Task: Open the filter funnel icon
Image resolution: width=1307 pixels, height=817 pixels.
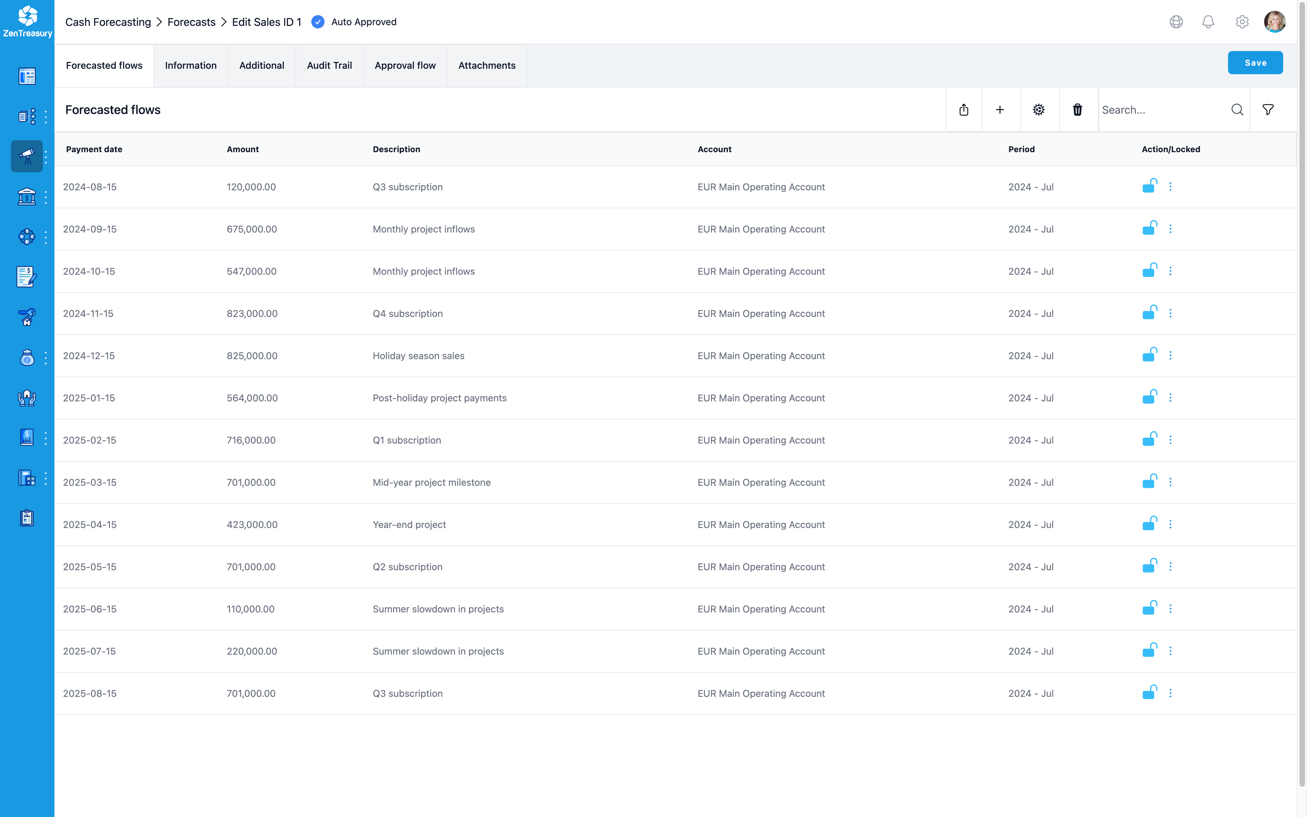Action: [x=1268, y=110]
